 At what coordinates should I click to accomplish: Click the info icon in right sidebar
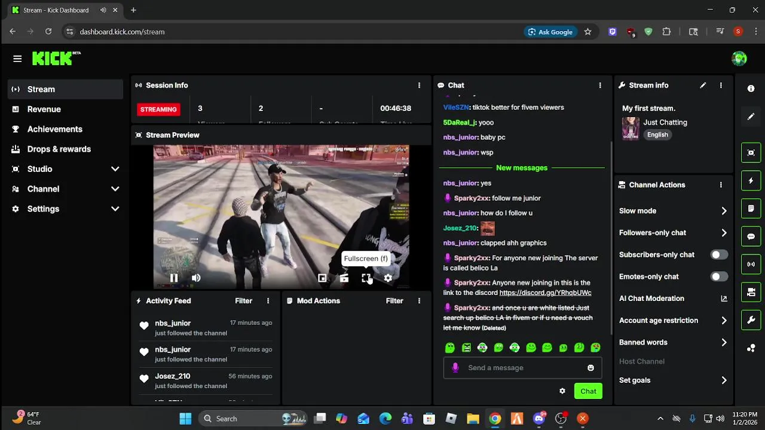[751, 88]
